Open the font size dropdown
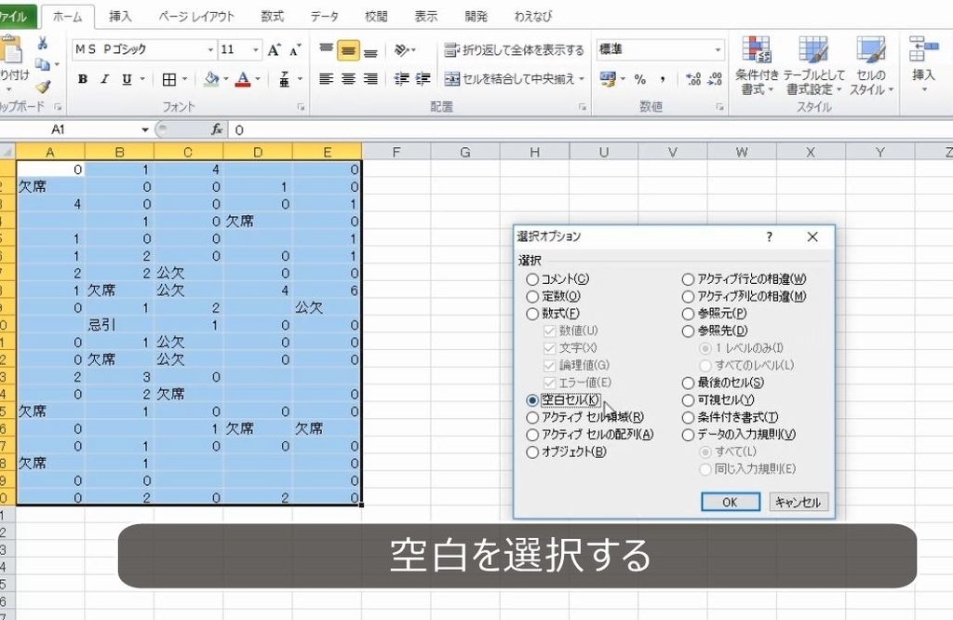Screen dimensions: 953x620 pyautogui.click(x=255, y=49)
